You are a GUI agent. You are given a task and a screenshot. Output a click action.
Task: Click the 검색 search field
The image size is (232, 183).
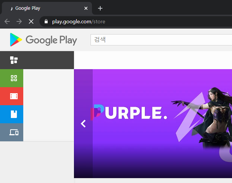161,40
